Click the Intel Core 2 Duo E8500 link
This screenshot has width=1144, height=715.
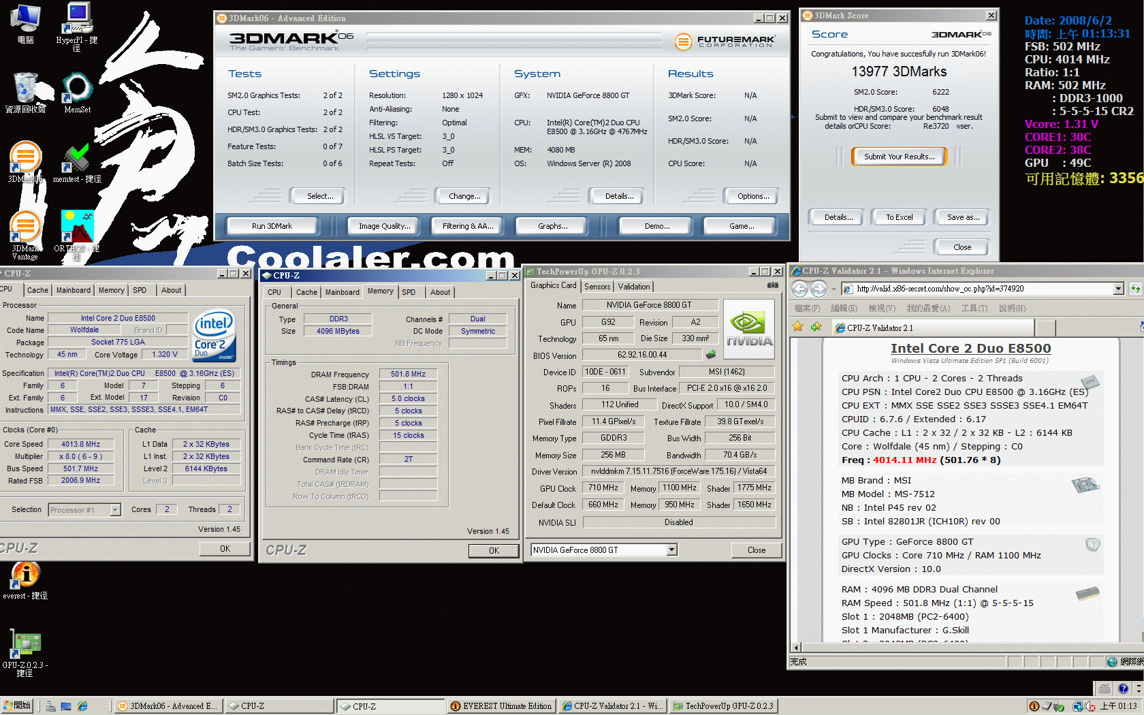[970, 349]
